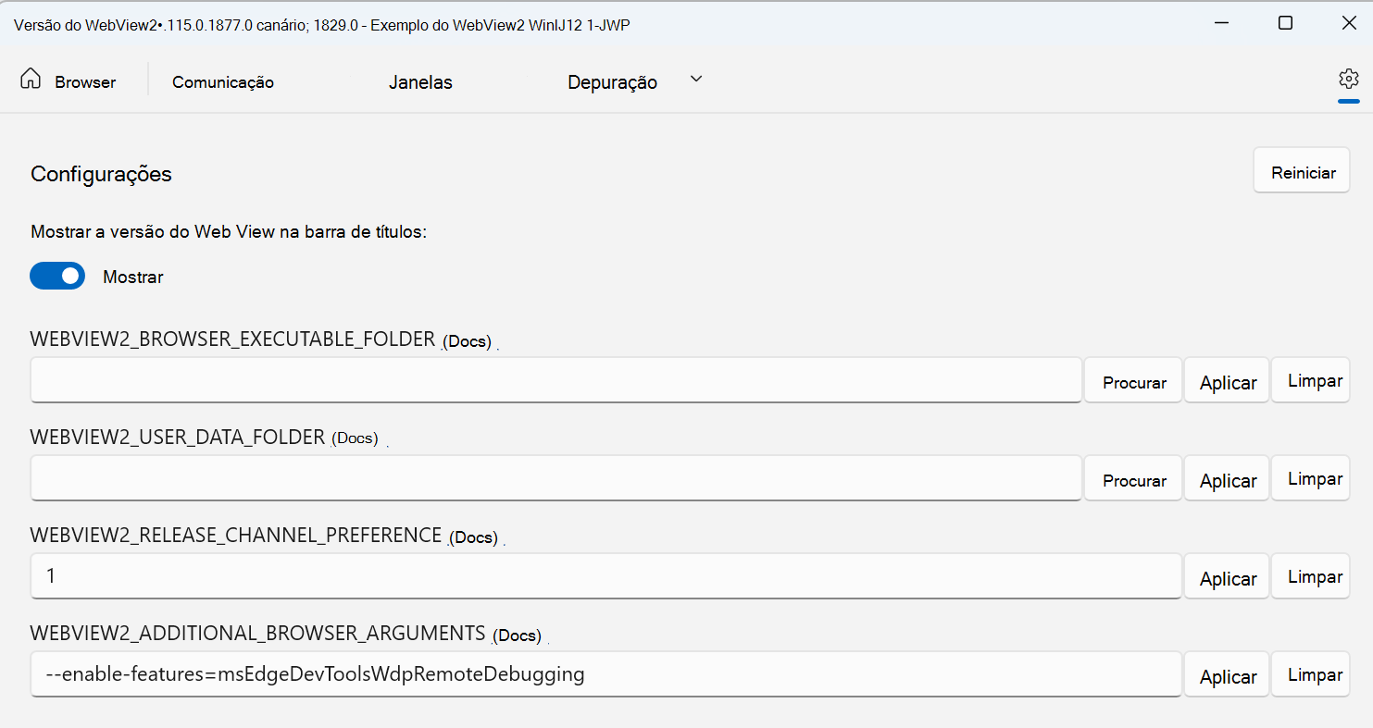Click the Reiniciar button
Viewport: 1373px width, 728px height.
1302,172
